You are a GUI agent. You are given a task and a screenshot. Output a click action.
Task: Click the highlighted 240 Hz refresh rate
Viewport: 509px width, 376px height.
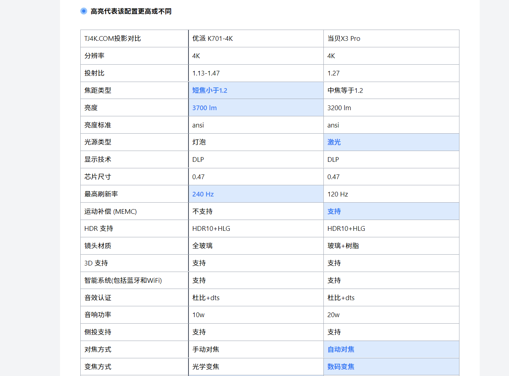203,194
